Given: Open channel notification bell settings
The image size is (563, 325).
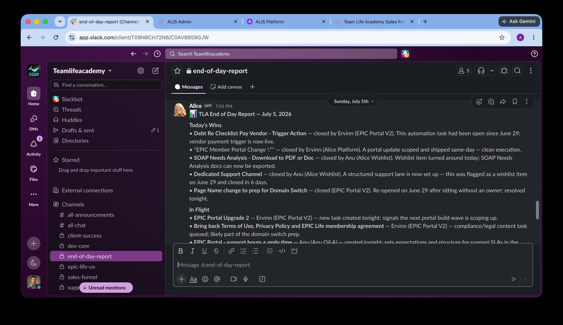Looking at the screenshot, I should pos(504,71).
